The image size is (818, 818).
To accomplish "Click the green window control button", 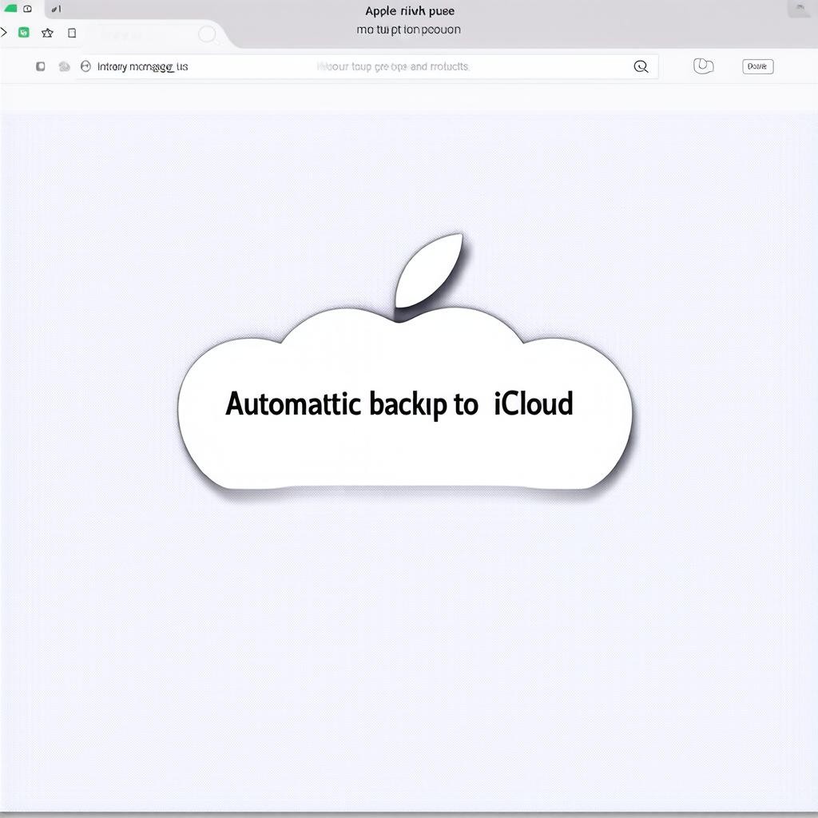I will [x=10, y=9].
